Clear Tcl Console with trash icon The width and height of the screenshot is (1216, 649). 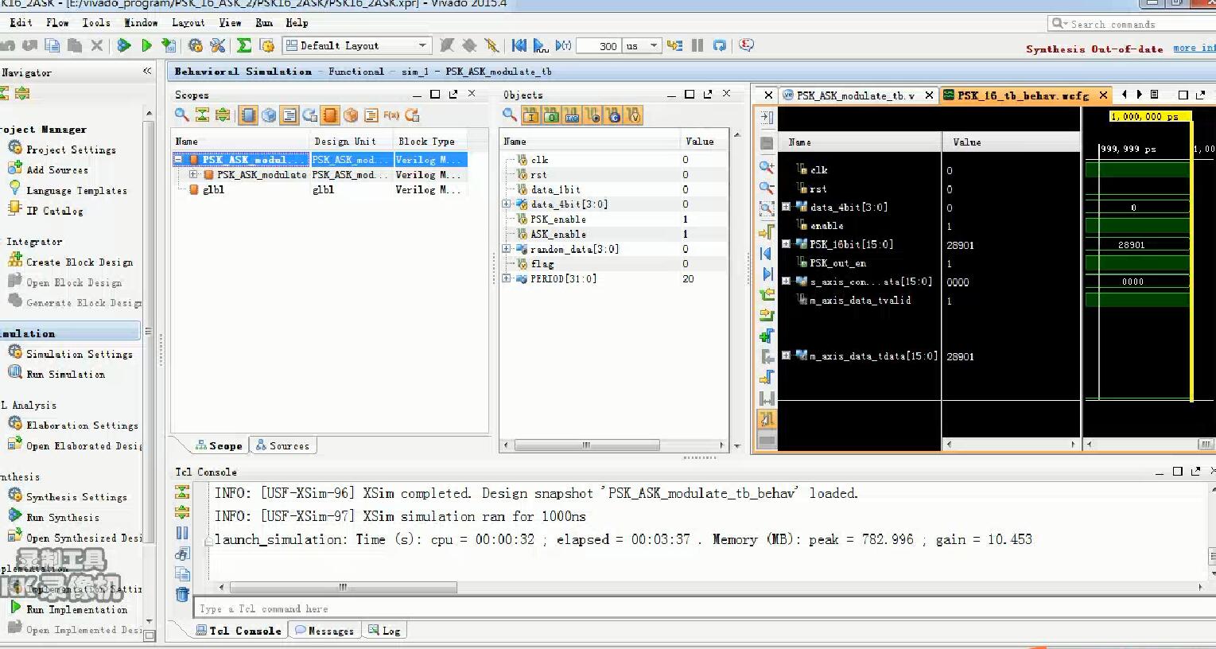click(182, 594)
